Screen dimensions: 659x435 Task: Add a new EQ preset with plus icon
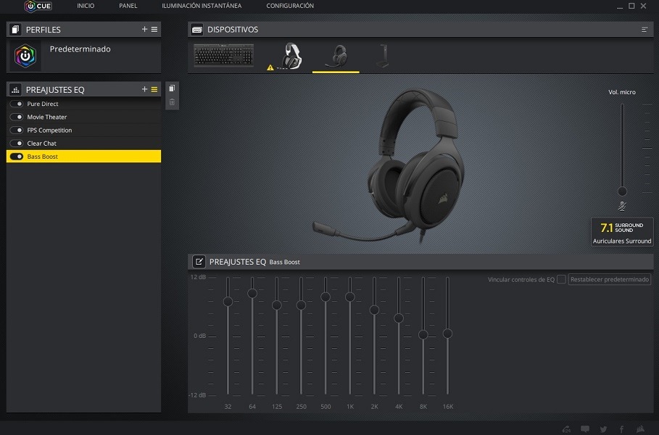[144, 89]
